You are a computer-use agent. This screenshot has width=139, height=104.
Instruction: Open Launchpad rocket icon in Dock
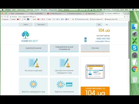(135, 34)
